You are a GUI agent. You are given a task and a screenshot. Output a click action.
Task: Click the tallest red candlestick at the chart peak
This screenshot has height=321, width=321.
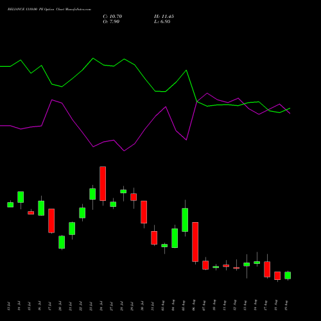(x=103, y=184)
